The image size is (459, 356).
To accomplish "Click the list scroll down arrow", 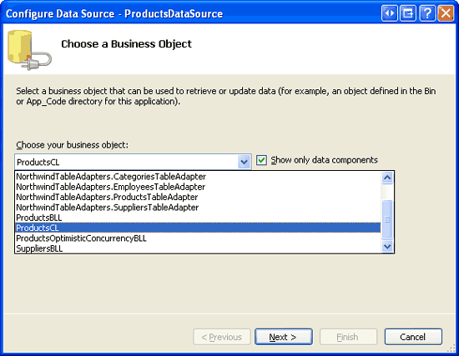I will (387, 246).
